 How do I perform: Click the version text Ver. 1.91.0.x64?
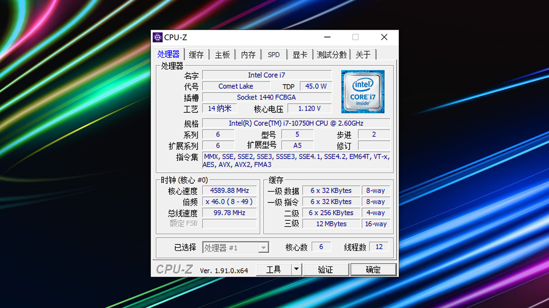click(224, 271)
